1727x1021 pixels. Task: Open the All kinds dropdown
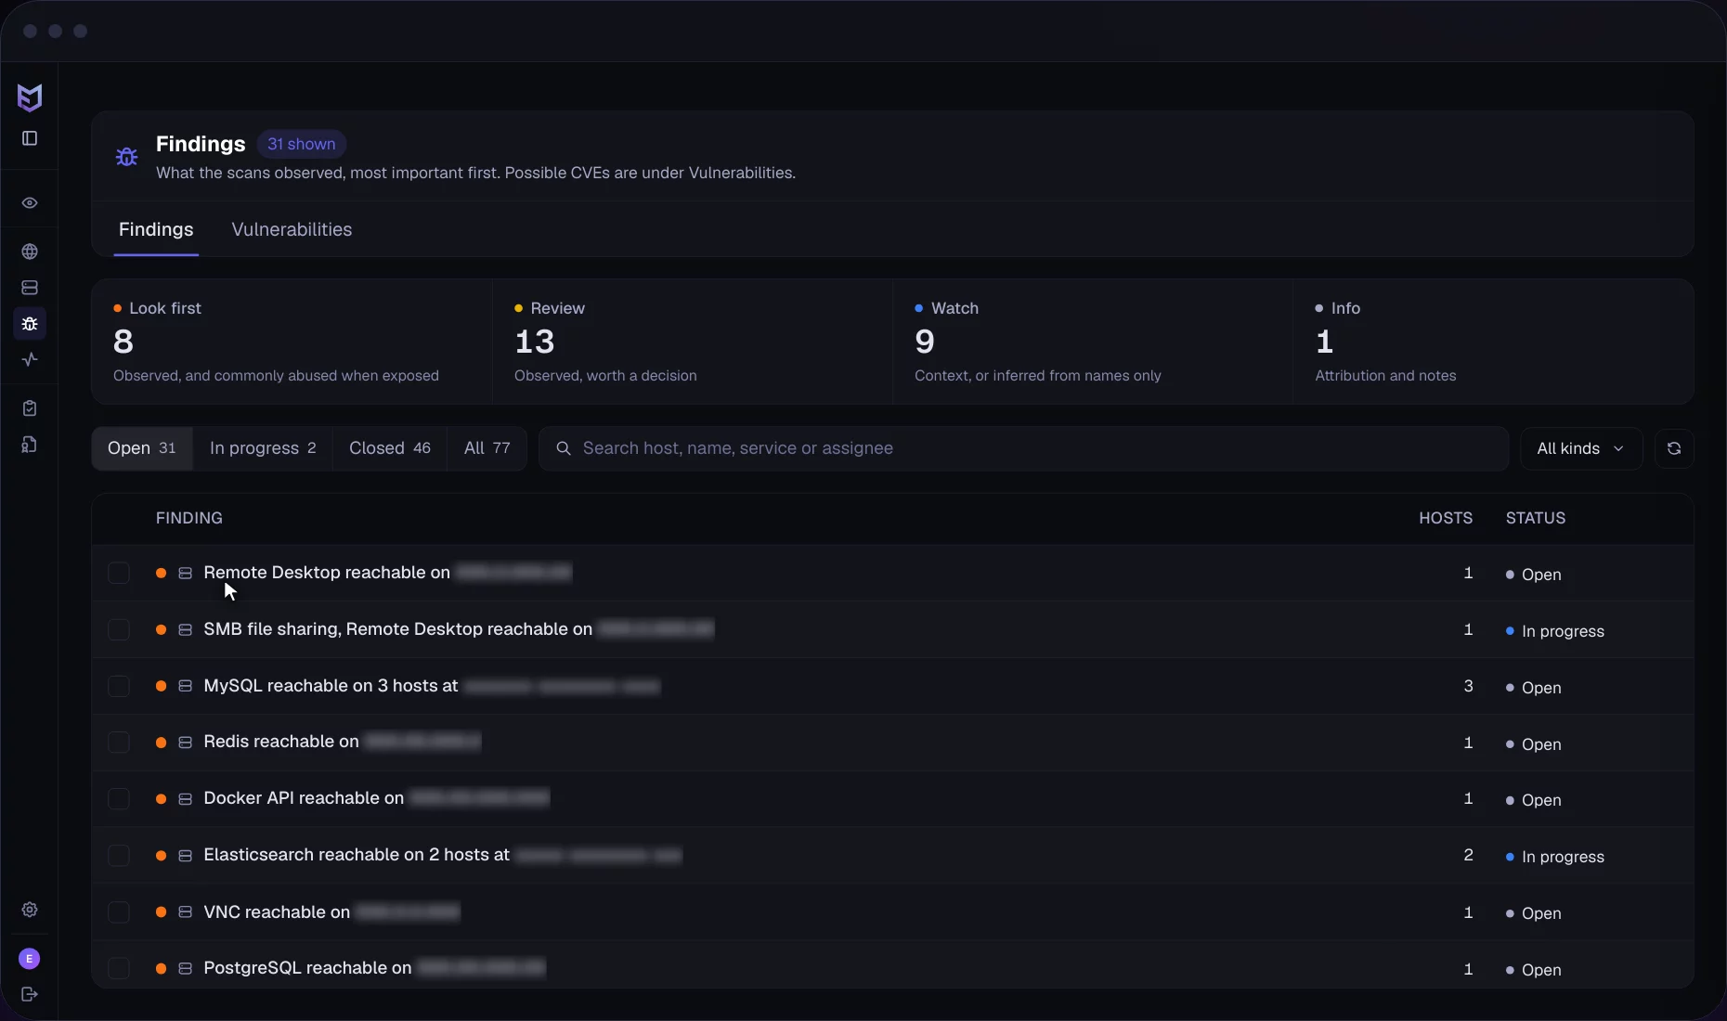click(1581, 448)
